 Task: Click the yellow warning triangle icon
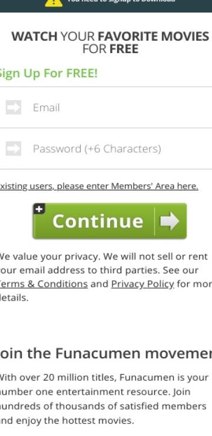point(54,2)
